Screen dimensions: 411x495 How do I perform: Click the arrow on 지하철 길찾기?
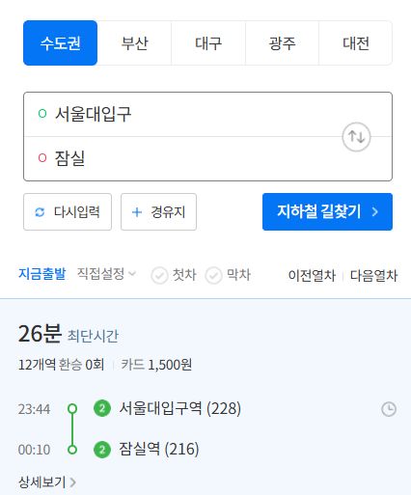pyautogui.click(x=374, y=211)
